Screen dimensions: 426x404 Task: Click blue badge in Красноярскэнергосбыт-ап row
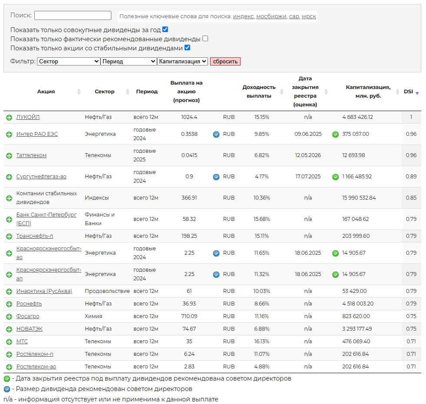pos(216,275)
